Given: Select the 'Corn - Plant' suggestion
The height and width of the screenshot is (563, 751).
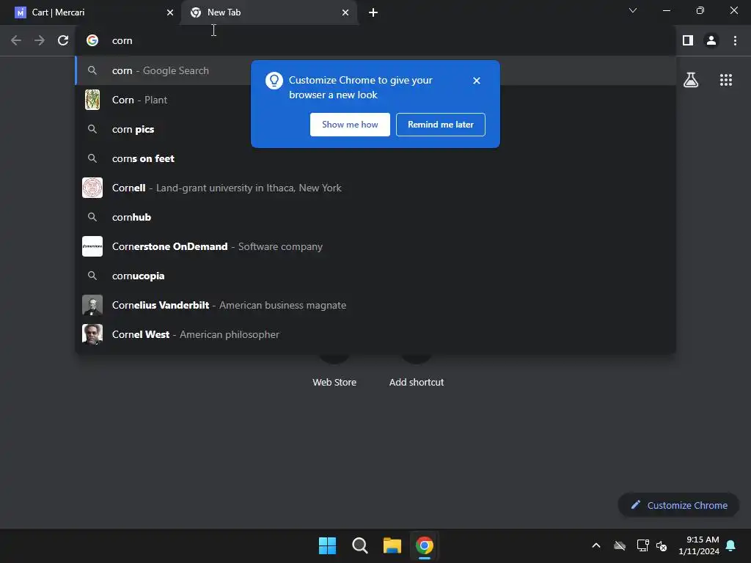Looking at the screenshot, I should coord(375,100).
